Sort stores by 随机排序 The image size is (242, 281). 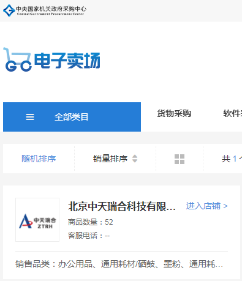pyautogui.click(x=39, y=159)
